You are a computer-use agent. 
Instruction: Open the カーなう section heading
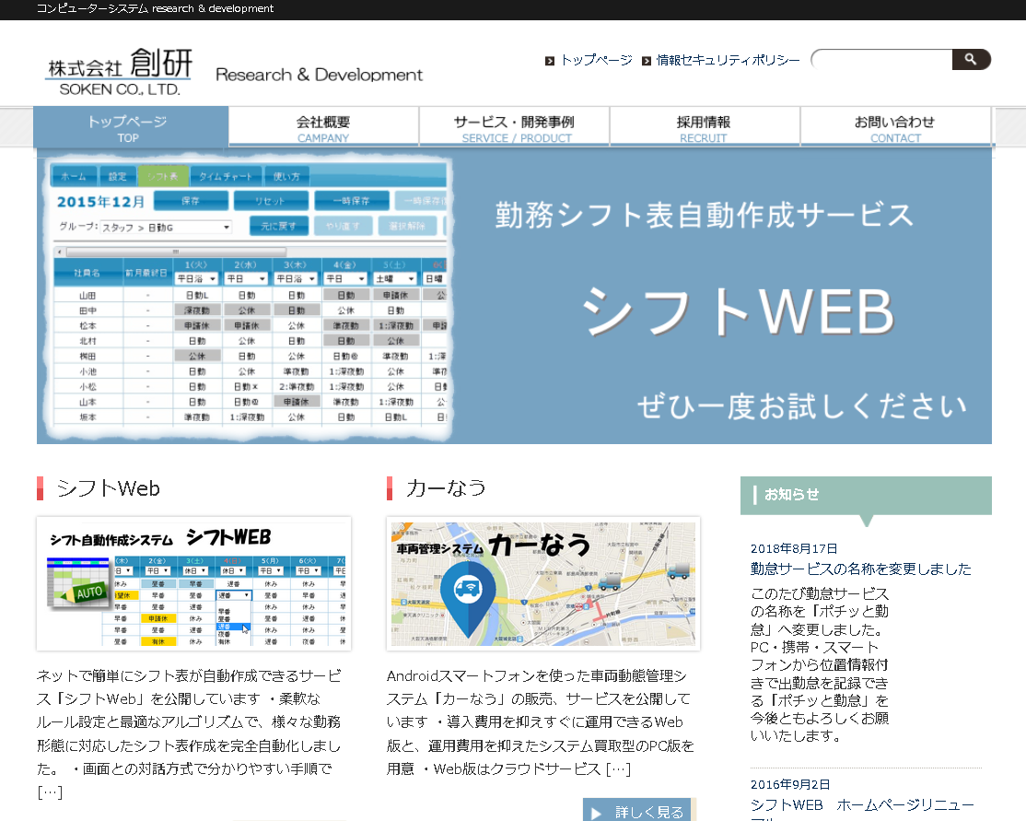point(446,488)
